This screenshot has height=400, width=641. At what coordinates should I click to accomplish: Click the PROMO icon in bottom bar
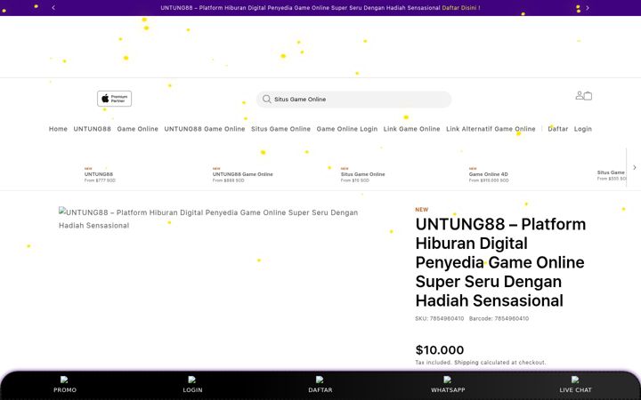pyautogui.click(x=64, y=380)
